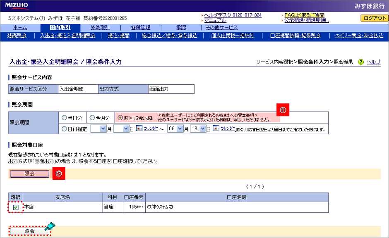The width and height of the screenshot is (389, 238).
Task: Open 残高照会 submenu item
Action: point(17,36)
